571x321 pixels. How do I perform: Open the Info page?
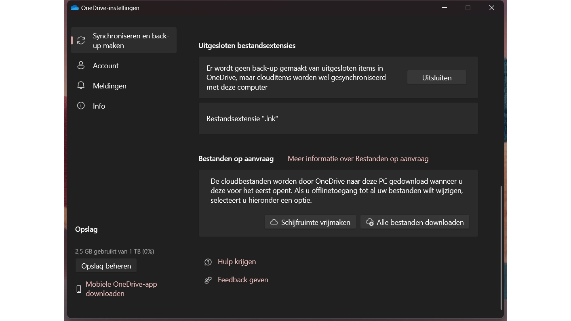tap(99, 106)
